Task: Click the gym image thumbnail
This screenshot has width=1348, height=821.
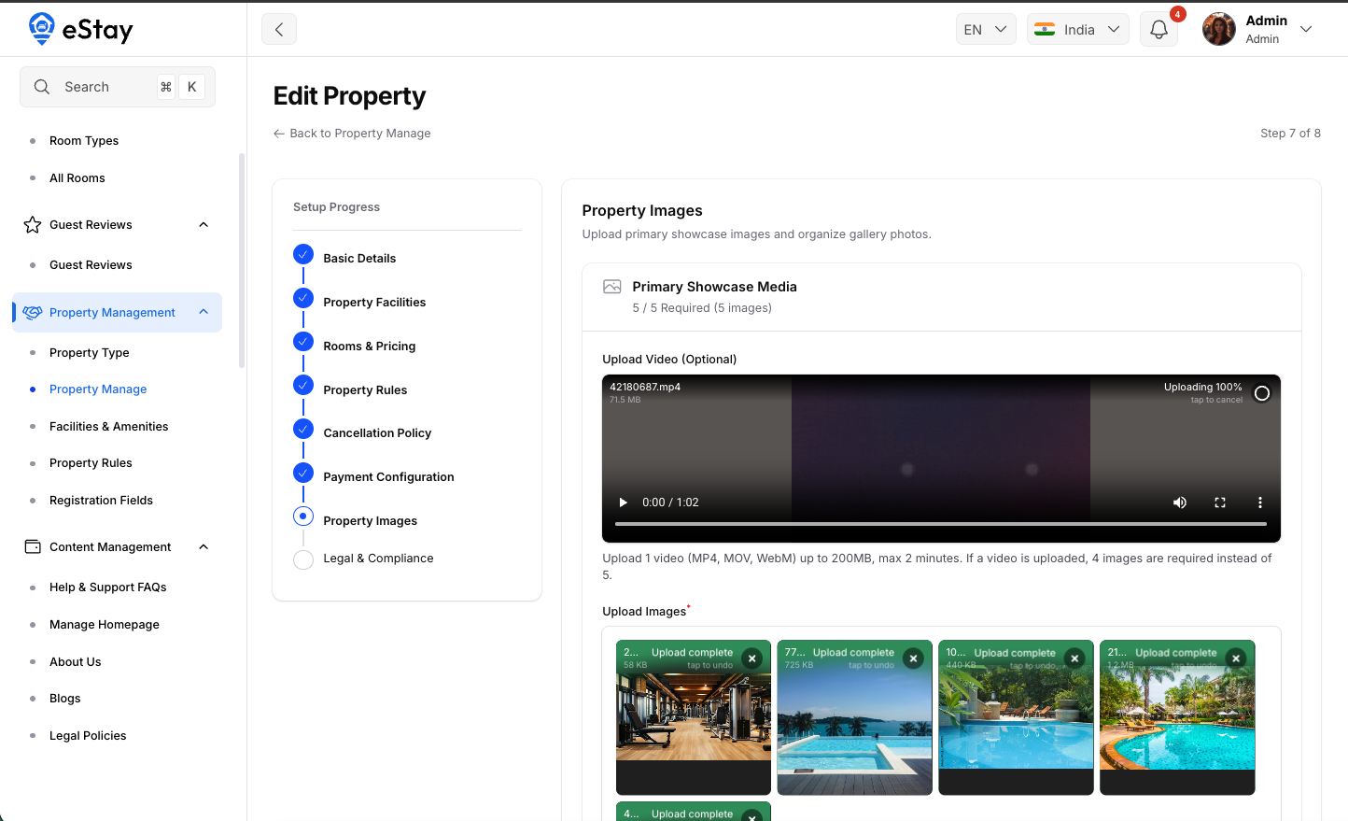Action: (694, 717)
